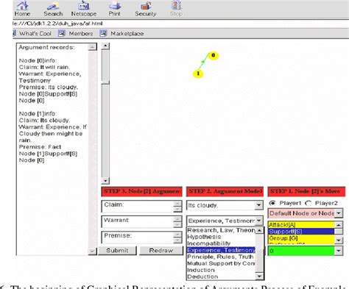The width and height of the screenshot is (349, 289).
Task: Click the STEP 1 Node [2]'s Move header
Action: click(x=306, y=191)
